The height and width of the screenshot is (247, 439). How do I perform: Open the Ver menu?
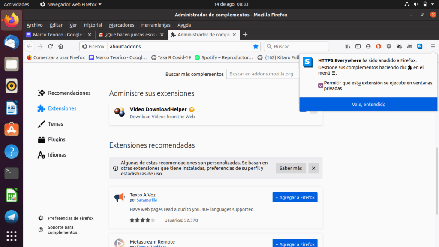pos(73,25)
